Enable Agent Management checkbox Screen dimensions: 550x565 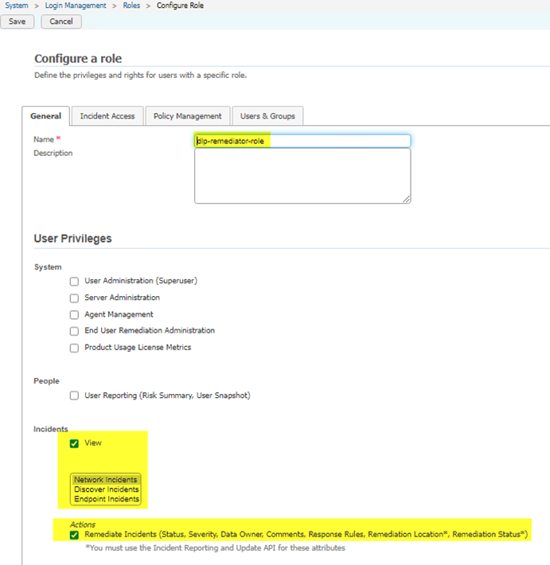pyautogui.click(x=74, y=314)
